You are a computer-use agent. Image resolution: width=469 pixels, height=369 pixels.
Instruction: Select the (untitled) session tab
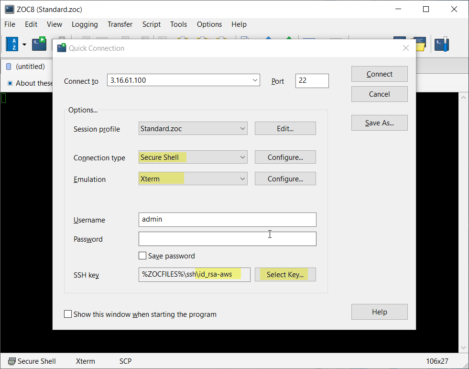pos(26,67)
